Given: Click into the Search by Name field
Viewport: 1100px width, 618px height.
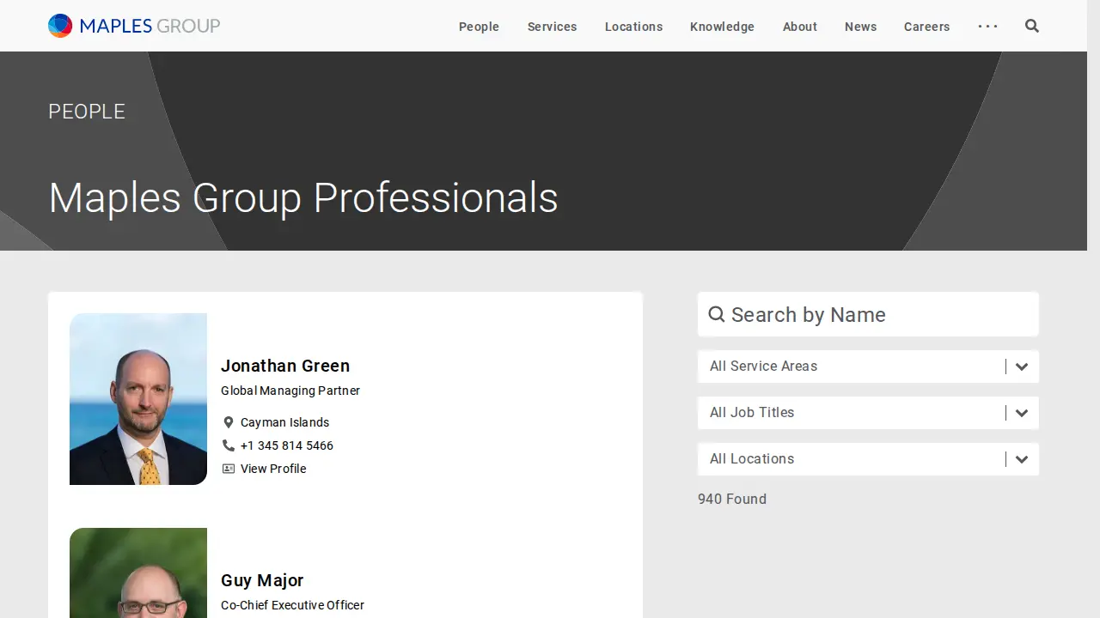Looking at the screenshot, I should [x=868, y=315].
